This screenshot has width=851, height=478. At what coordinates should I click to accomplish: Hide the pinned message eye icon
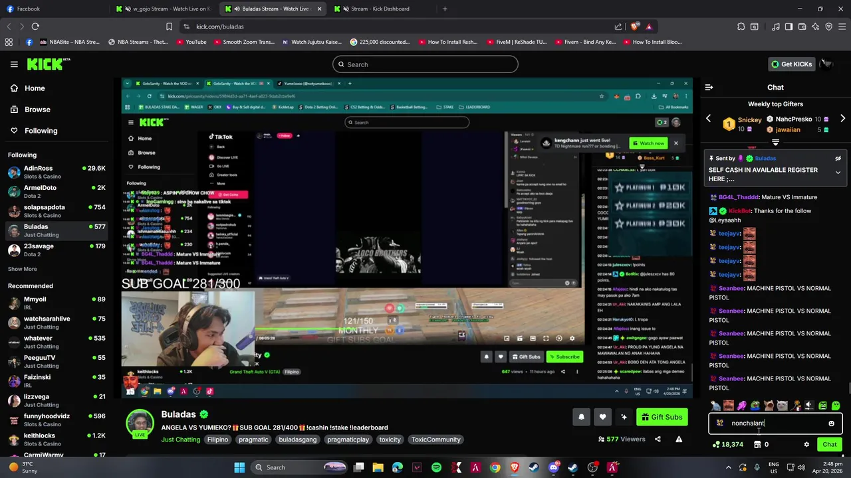click(838, 159)
